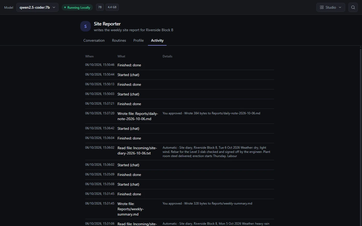Click the agent description about Riverside Block B

coord(133,30)
